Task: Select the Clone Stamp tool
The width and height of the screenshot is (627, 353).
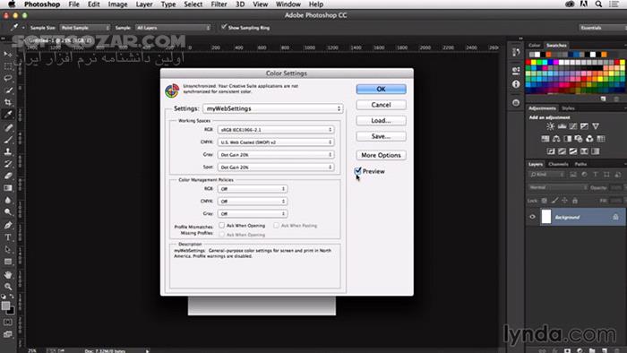Action: pyautogui.click(x=7, y=151)
